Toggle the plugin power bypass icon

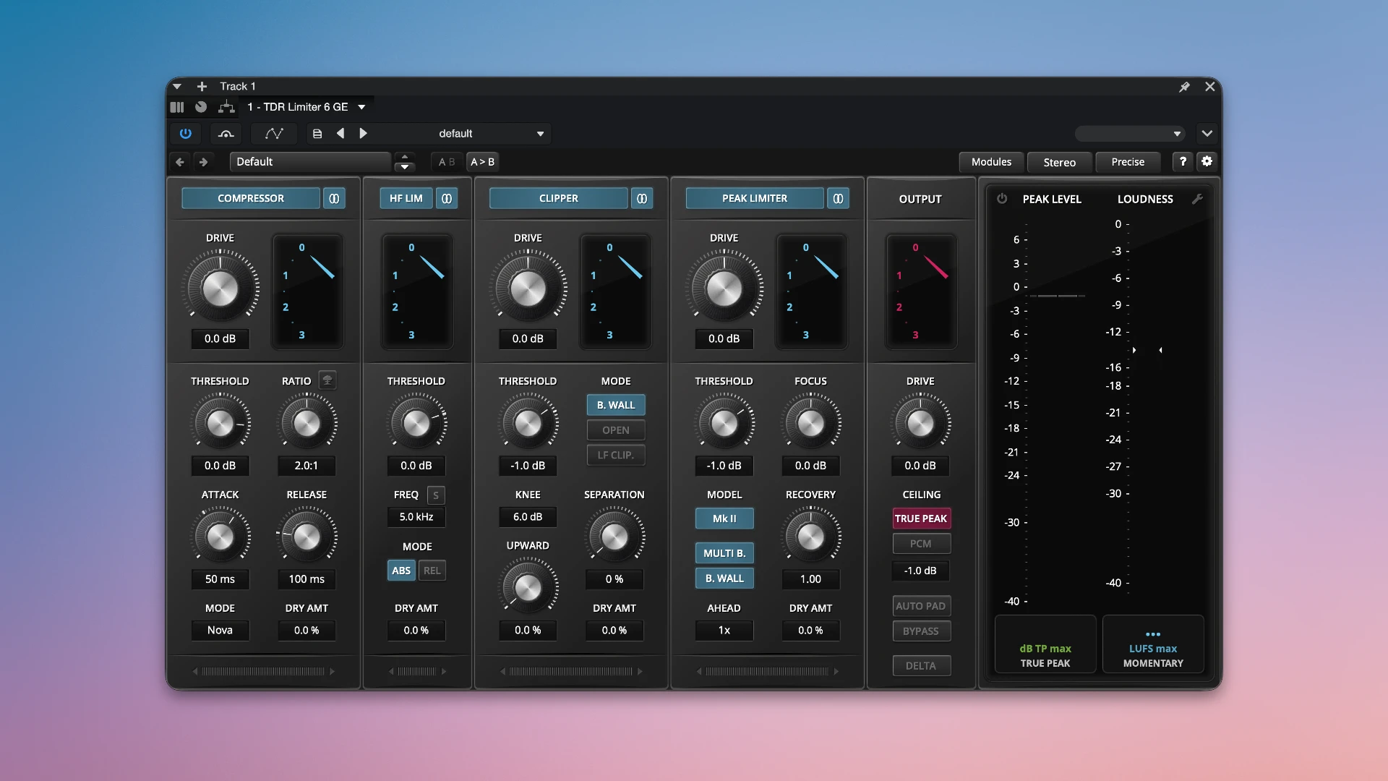pyautogui.click(x=186, y=134)
